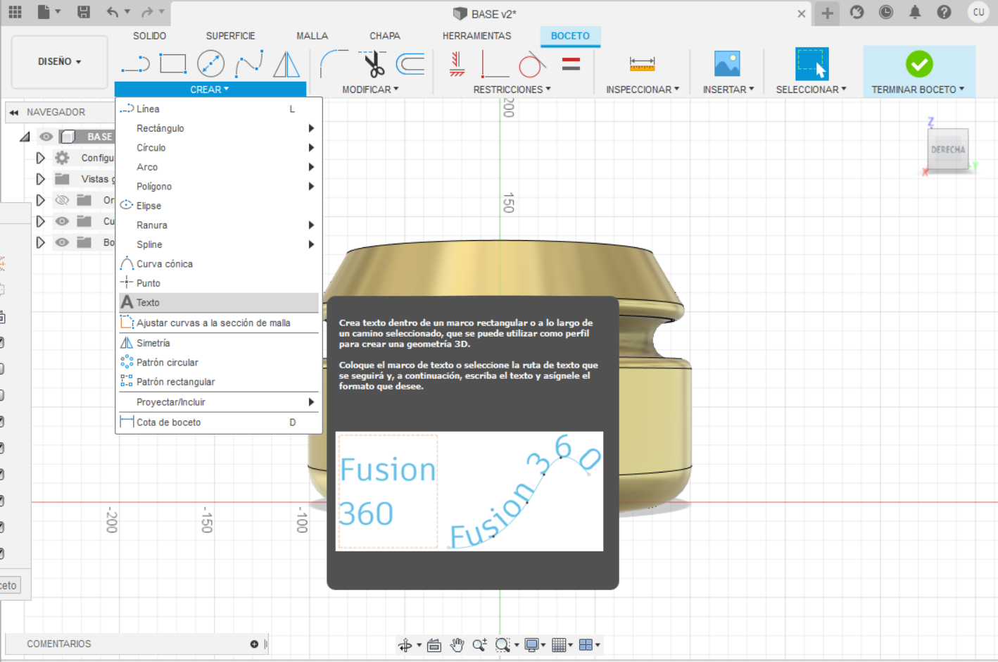Expand the Configuración node
998x662 pixels.
click(x=40, y=158)
